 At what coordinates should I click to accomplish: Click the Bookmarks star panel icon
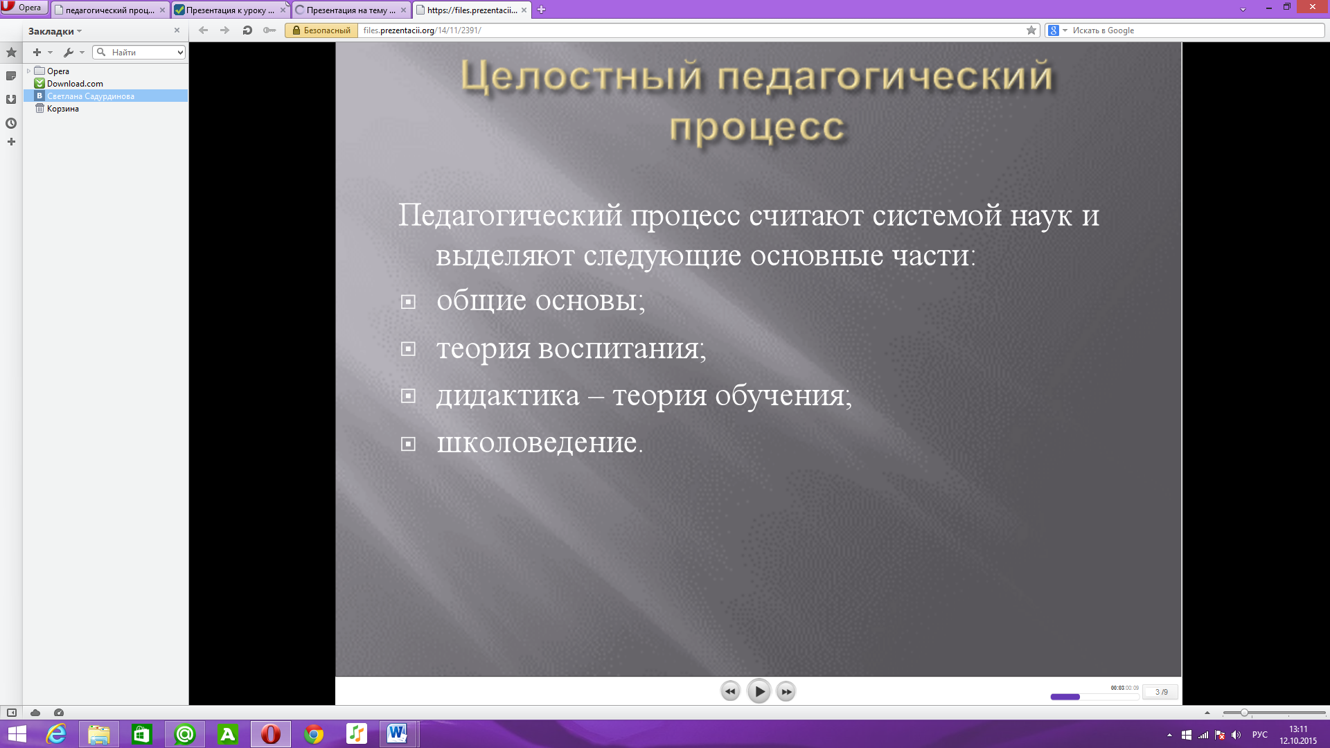(x=11, y=53)
